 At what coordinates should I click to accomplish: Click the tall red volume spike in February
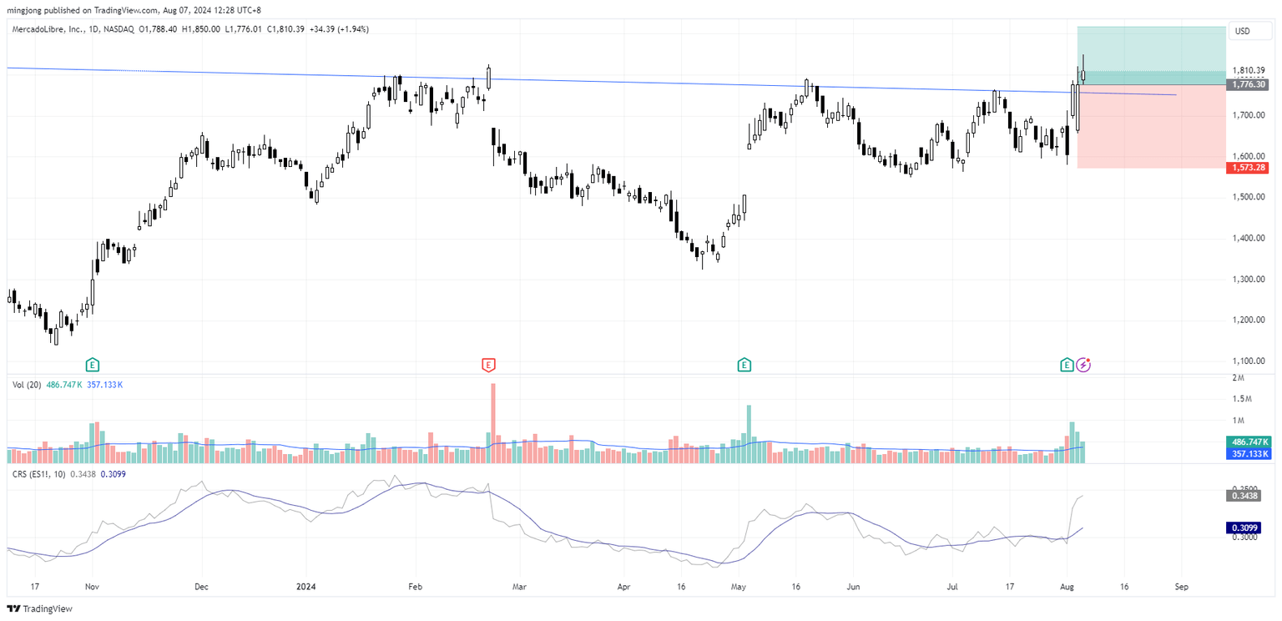pos(491,417)
